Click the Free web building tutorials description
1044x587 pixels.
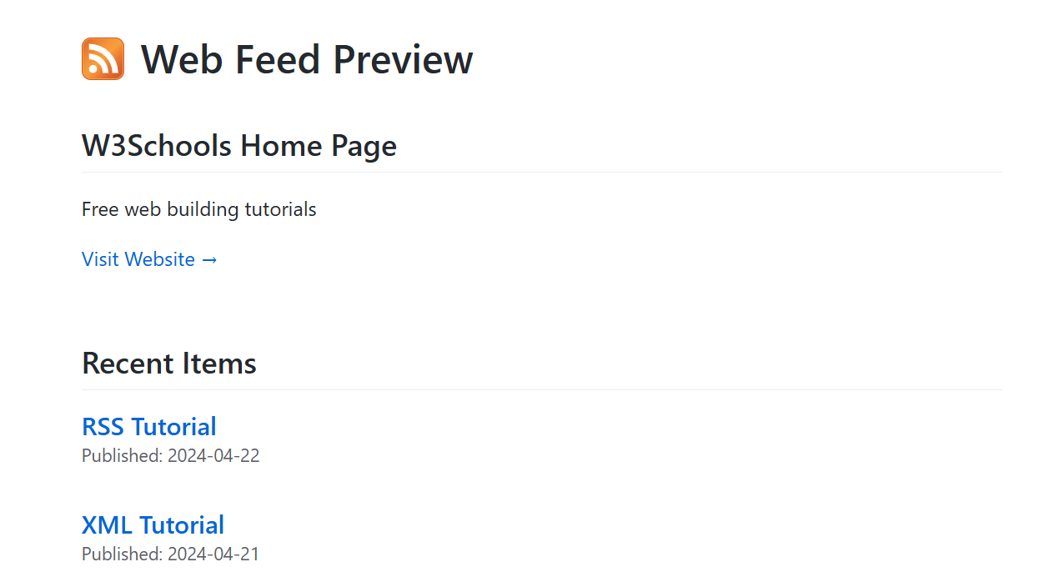198,209
